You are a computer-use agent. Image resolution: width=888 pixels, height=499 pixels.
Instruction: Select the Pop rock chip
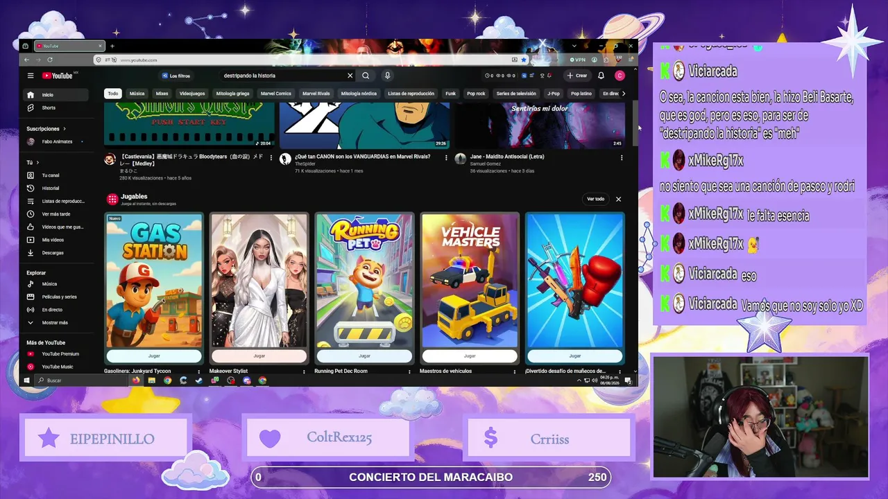[x=476, y=94]
